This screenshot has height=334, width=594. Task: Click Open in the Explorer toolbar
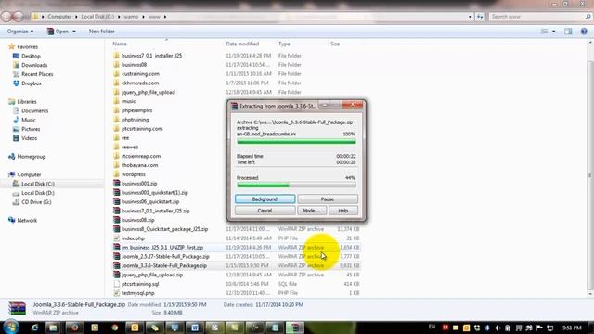point(58,32)
